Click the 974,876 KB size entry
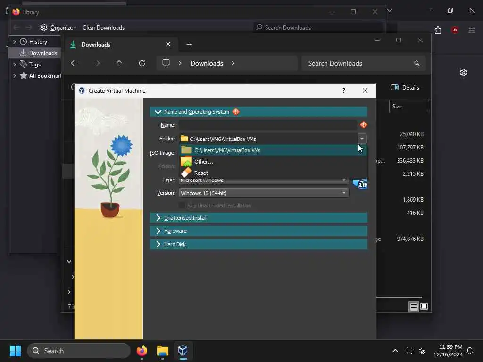The image size is (483, 362). coord(410,239)
